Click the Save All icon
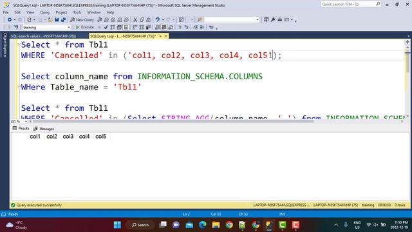 point(63,20)
